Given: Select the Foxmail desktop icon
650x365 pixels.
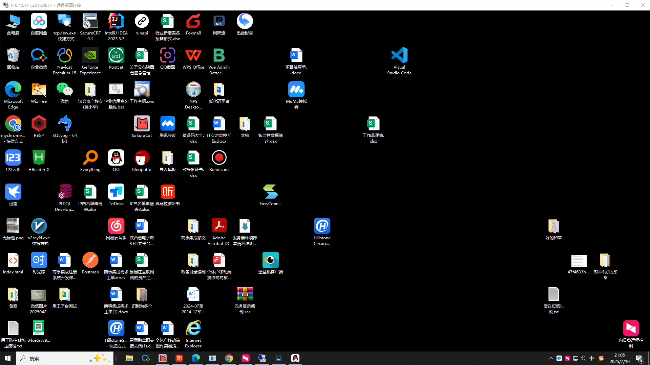Looking at the screenshot, I should click(193, 24).
